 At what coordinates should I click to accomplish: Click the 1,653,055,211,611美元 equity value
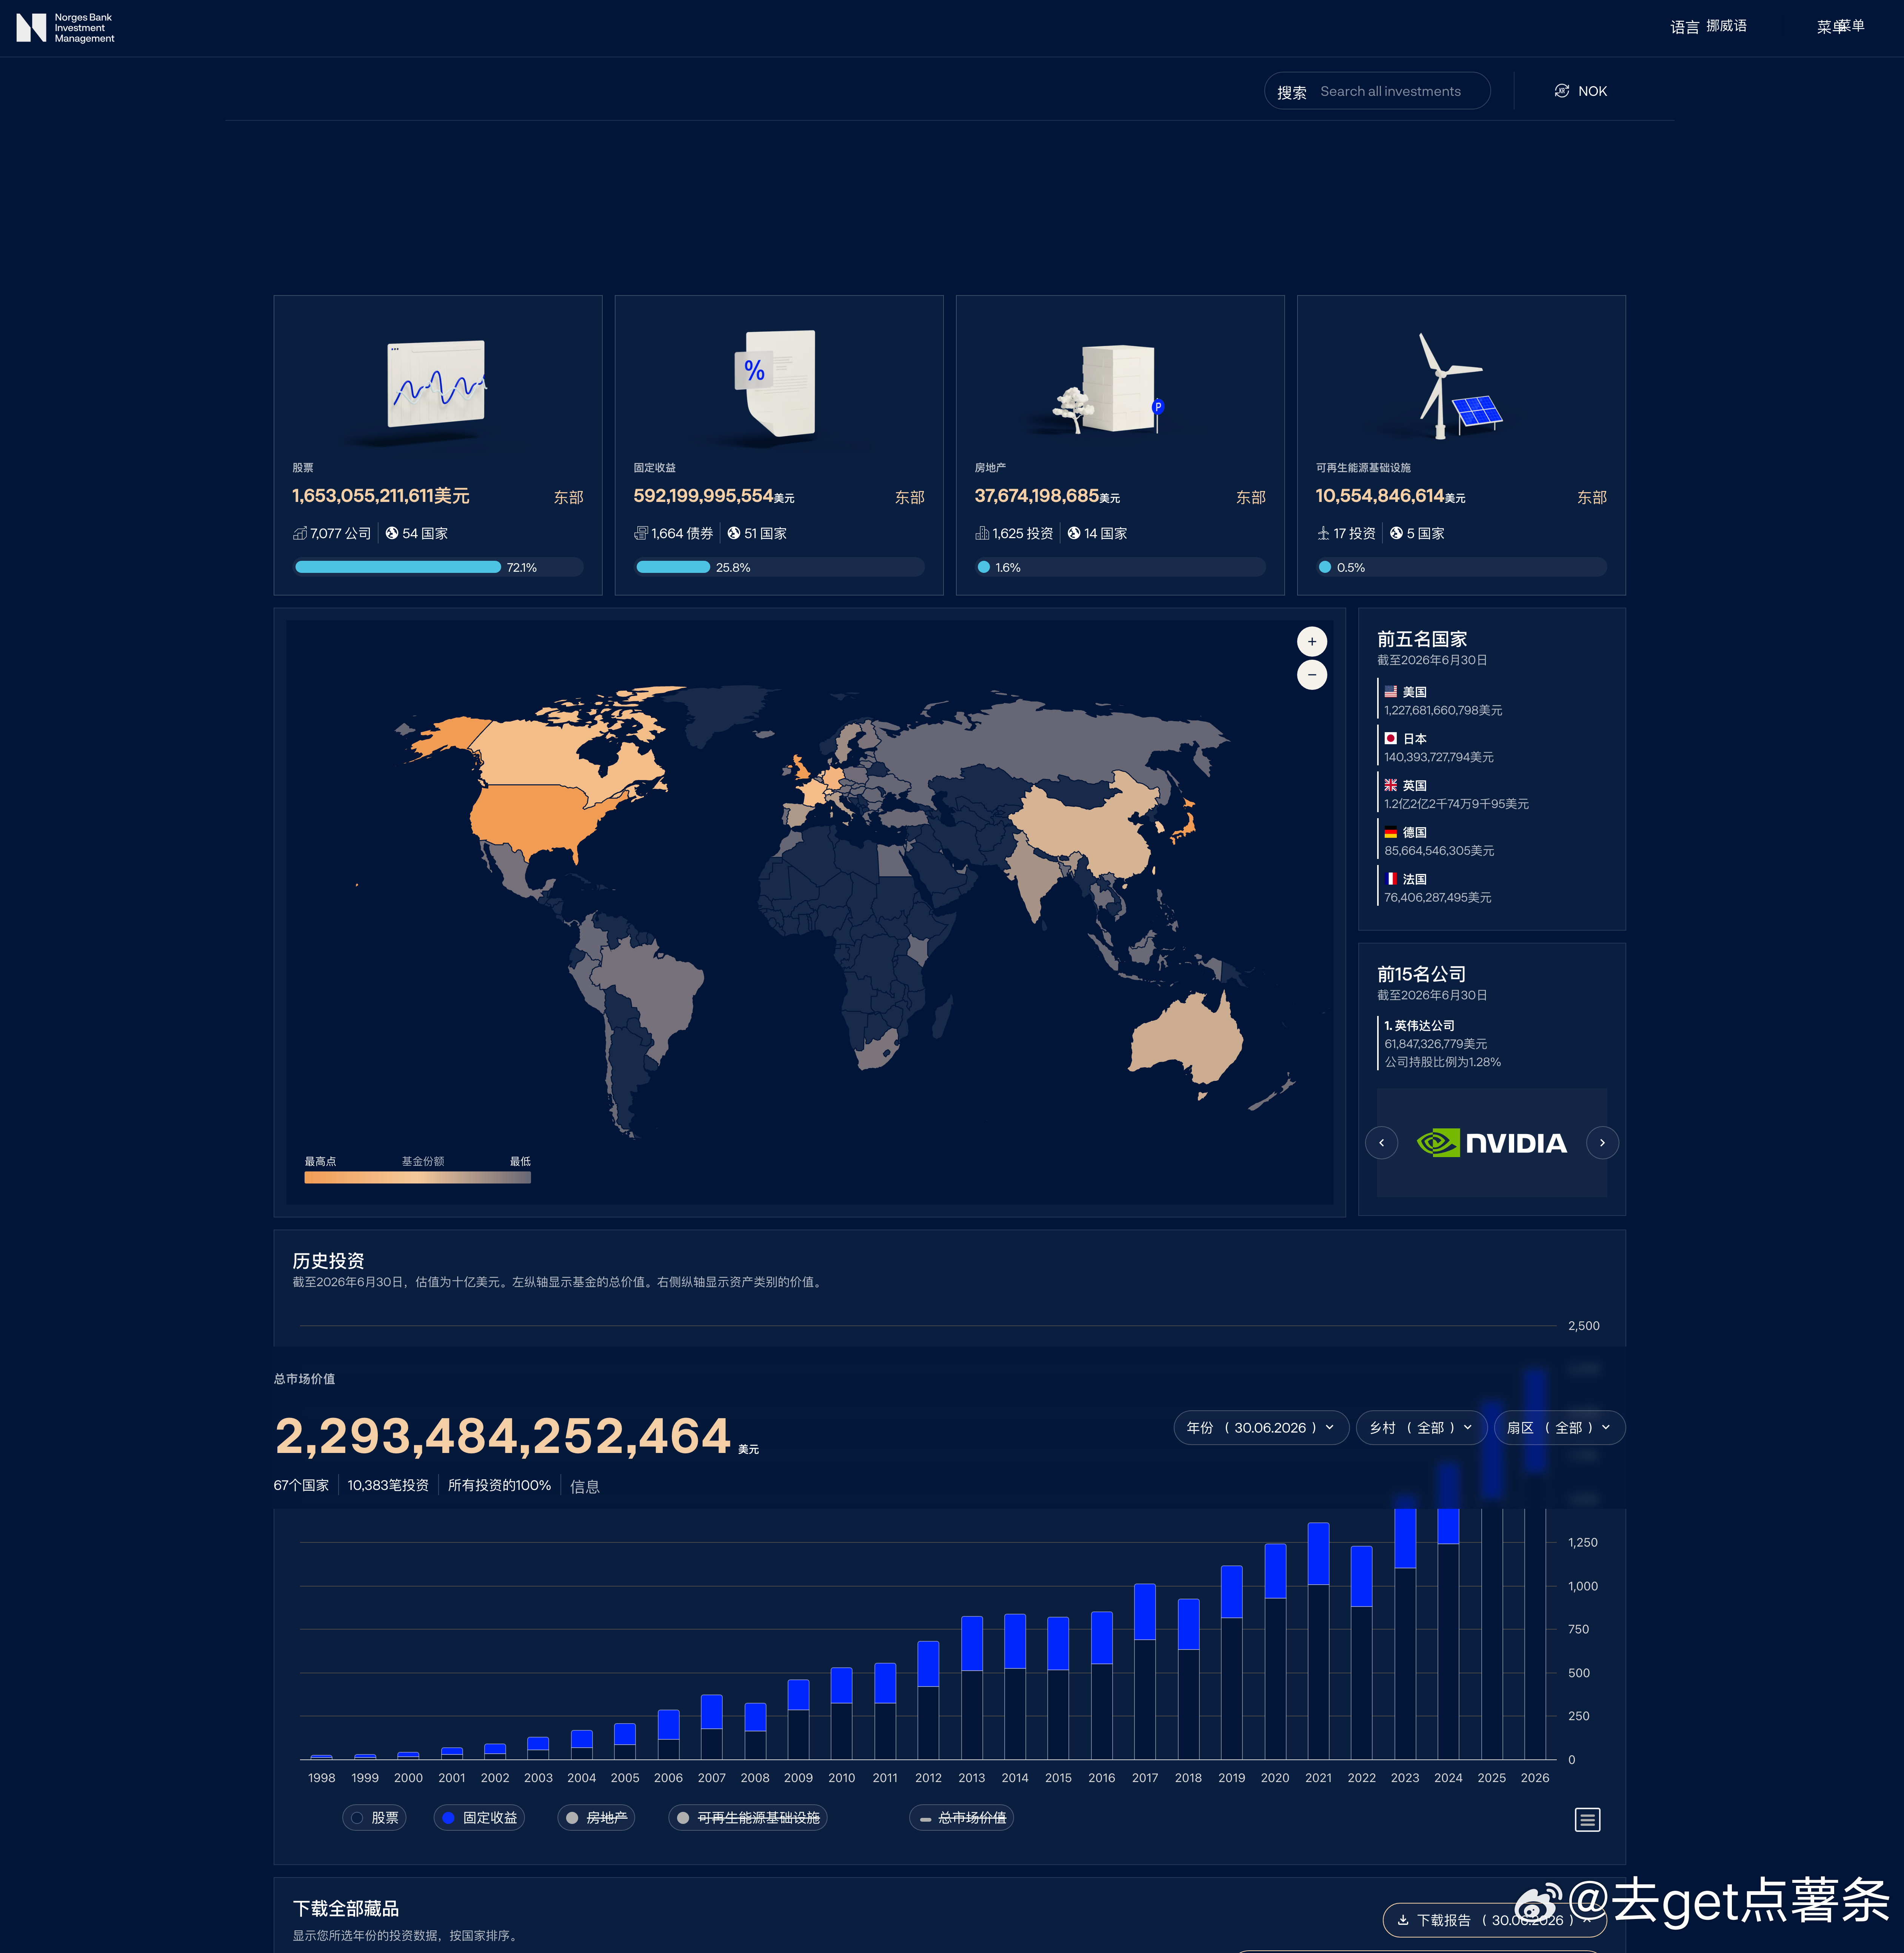pyautogui.click(x=381, y=496)
